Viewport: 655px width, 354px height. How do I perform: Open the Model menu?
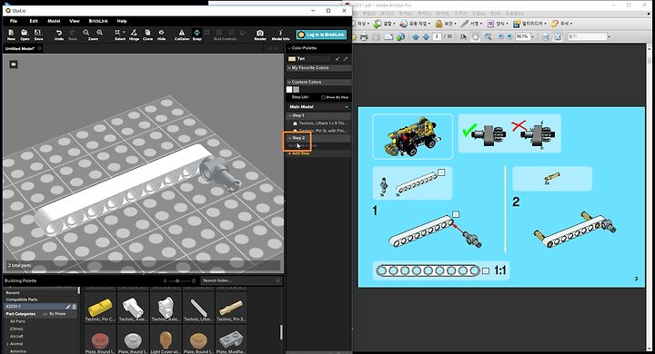pyautogui.click(x=54, y=21)
